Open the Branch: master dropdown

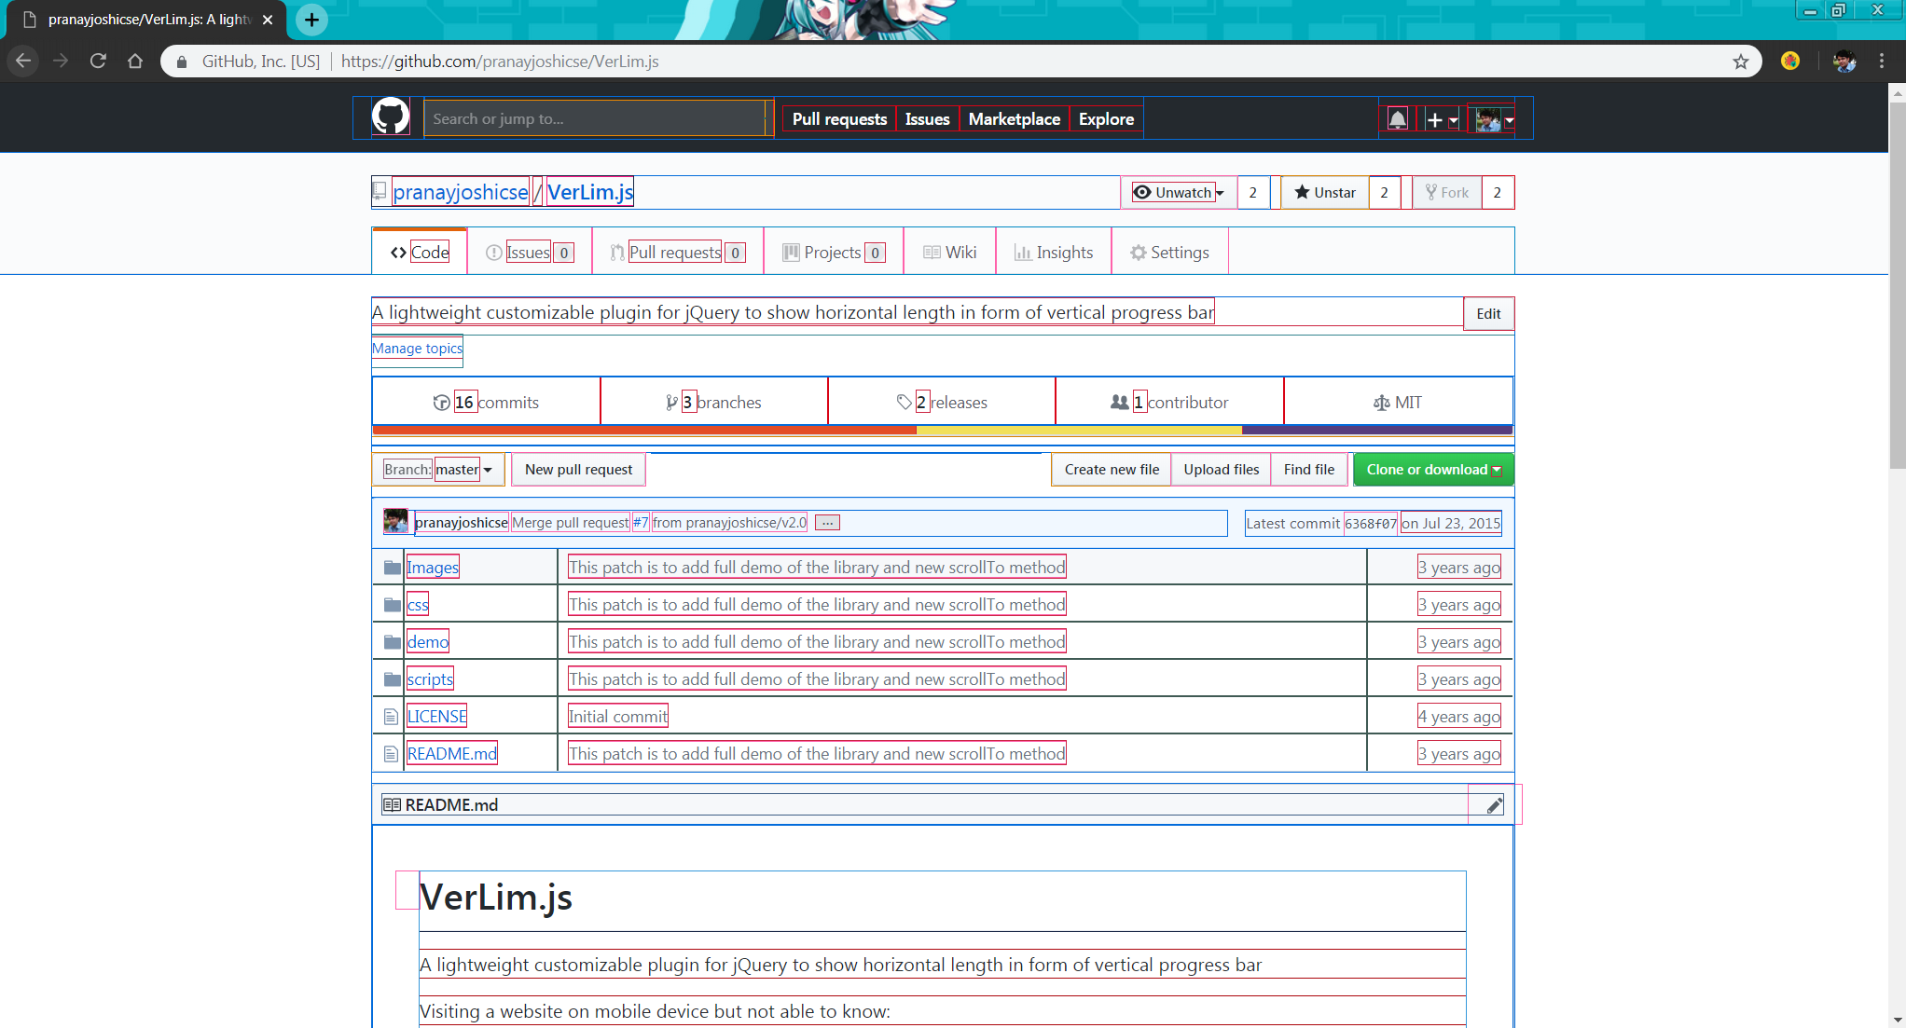point(438,470)
